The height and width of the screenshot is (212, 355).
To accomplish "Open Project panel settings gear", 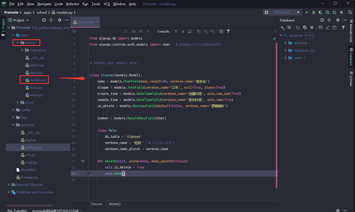I will click(60, 20).
